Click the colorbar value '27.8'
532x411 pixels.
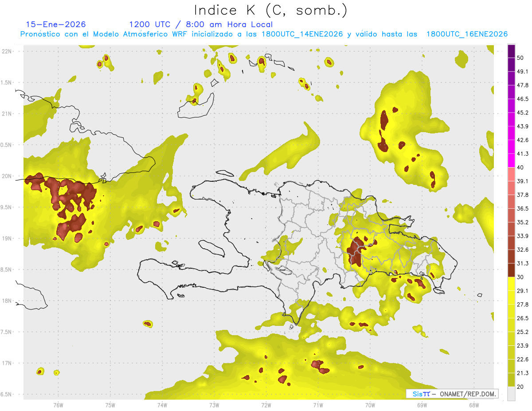pos(523,305)
